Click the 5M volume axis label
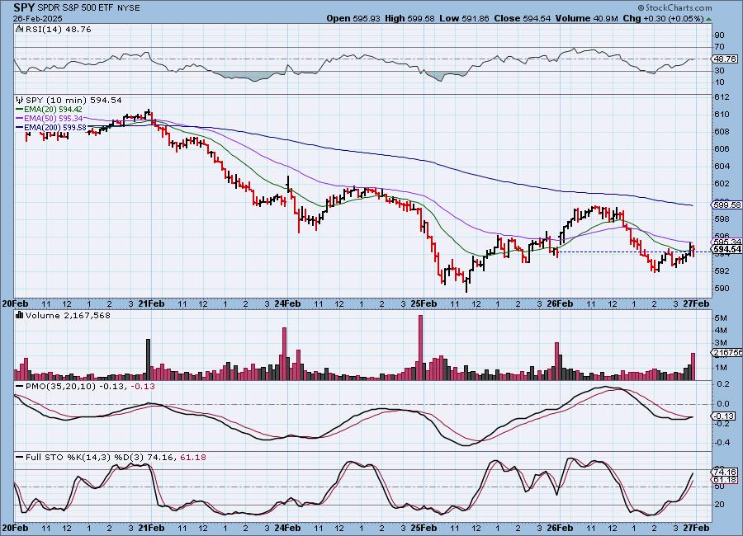Image resolution: width=743 pixels, height=536 pixels. pyautogui.click(x=720, y=317)
